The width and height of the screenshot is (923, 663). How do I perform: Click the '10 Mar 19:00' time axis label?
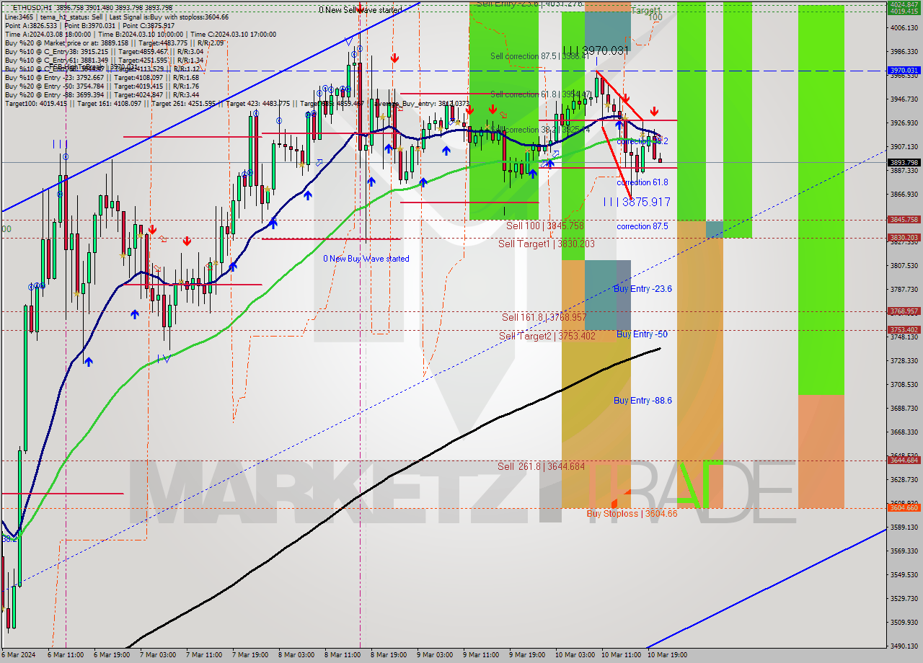point(667,655)
